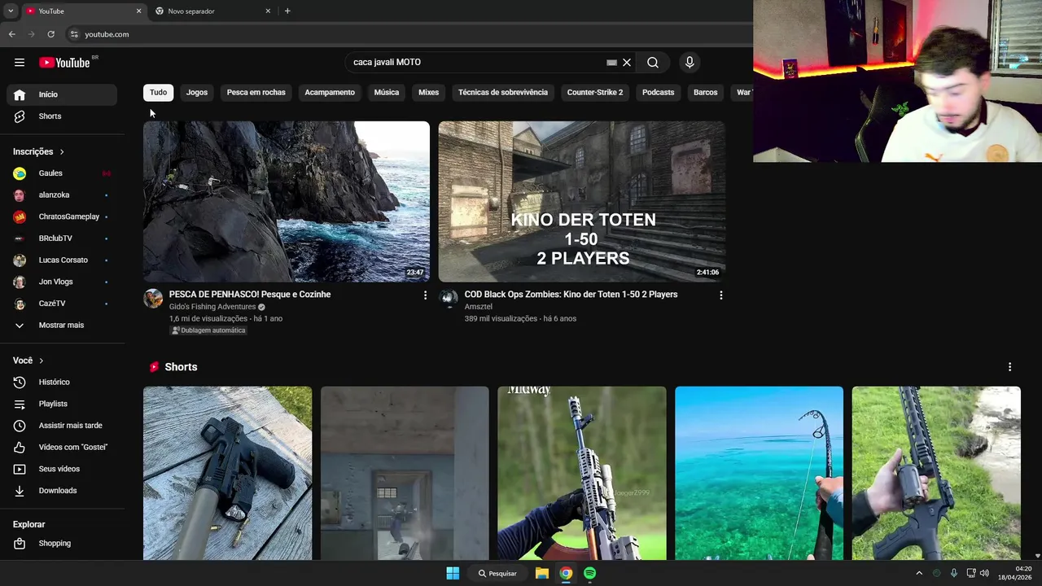The image size is (1042, 586).
Task: Expand the Você section chevron
Action: tap(41, 361)
